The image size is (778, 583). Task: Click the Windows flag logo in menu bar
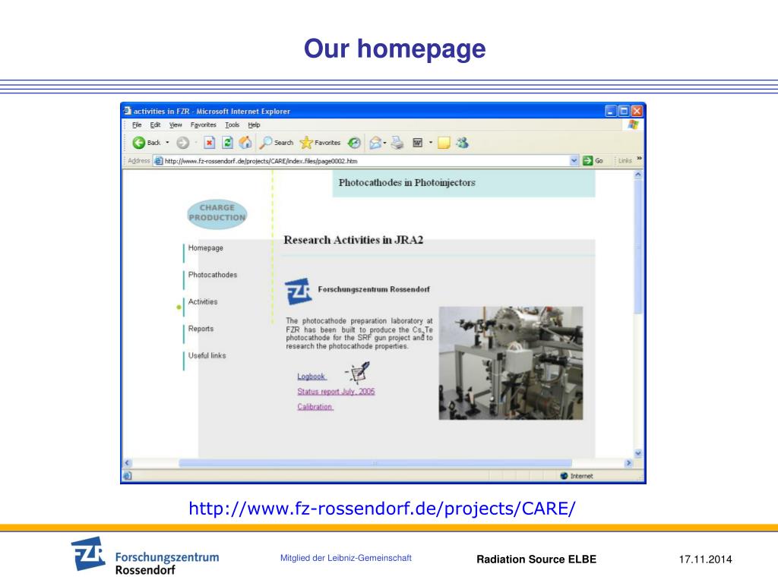pos(633,124)
